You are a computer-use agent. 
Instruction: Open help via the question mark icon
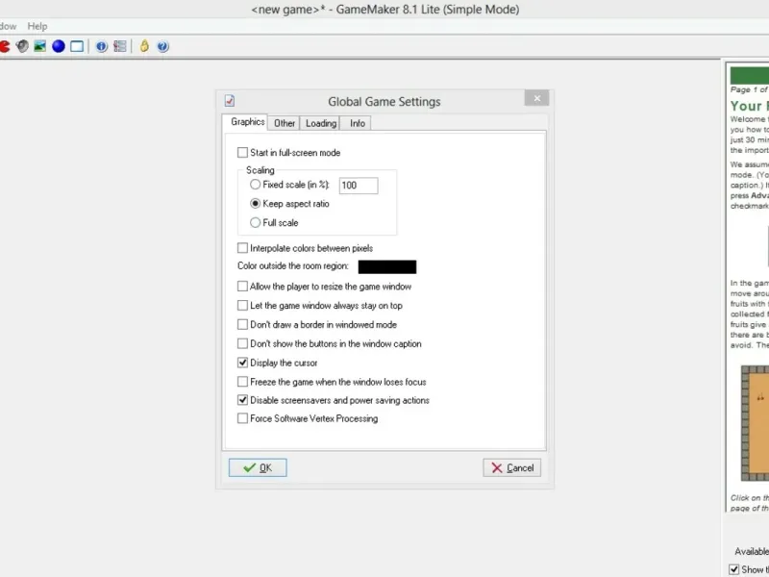[x=162, y=46]
